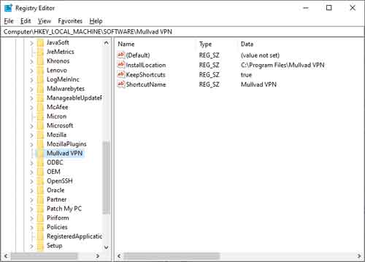Click the values pane scroll right arrow
The image size is (365, 262).
click(x=359, y=256)
